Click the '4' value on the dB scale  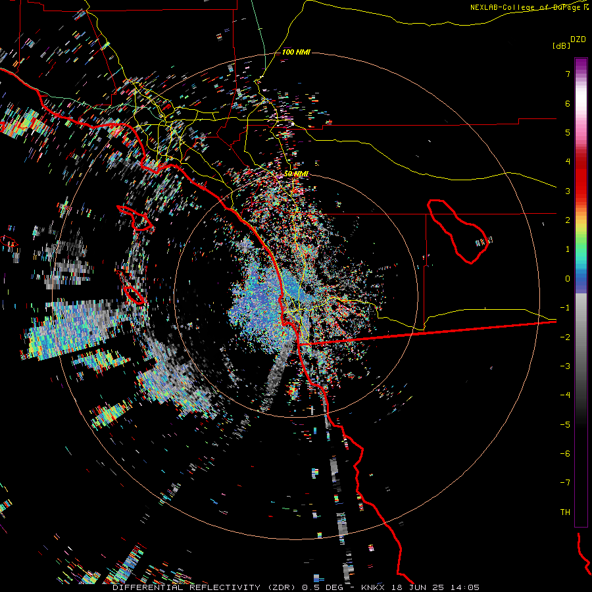tap(568, 162)
